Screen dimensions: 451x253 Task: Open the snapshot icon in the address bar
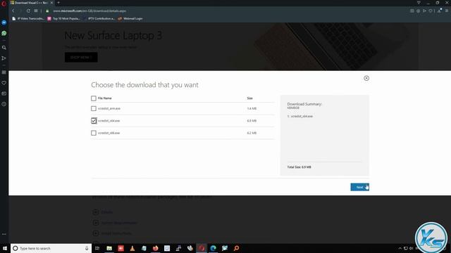(x=412, y=11)
